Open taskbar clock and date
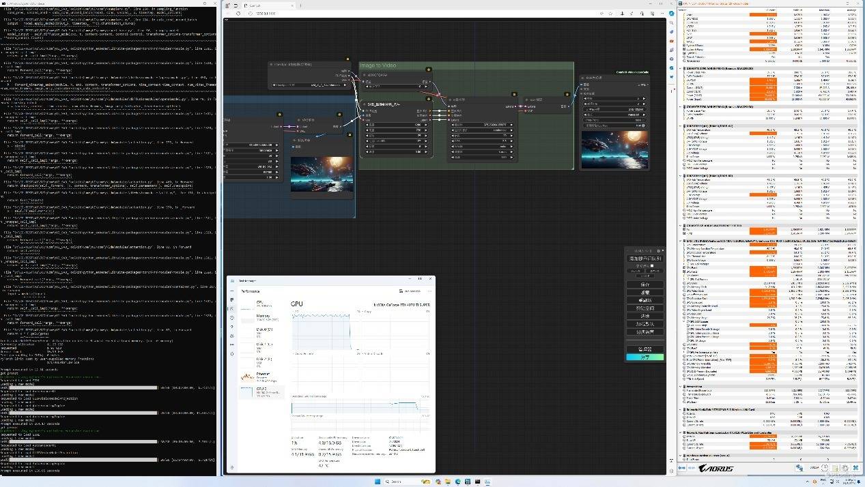Screen dimensions: 865x487 849,482
